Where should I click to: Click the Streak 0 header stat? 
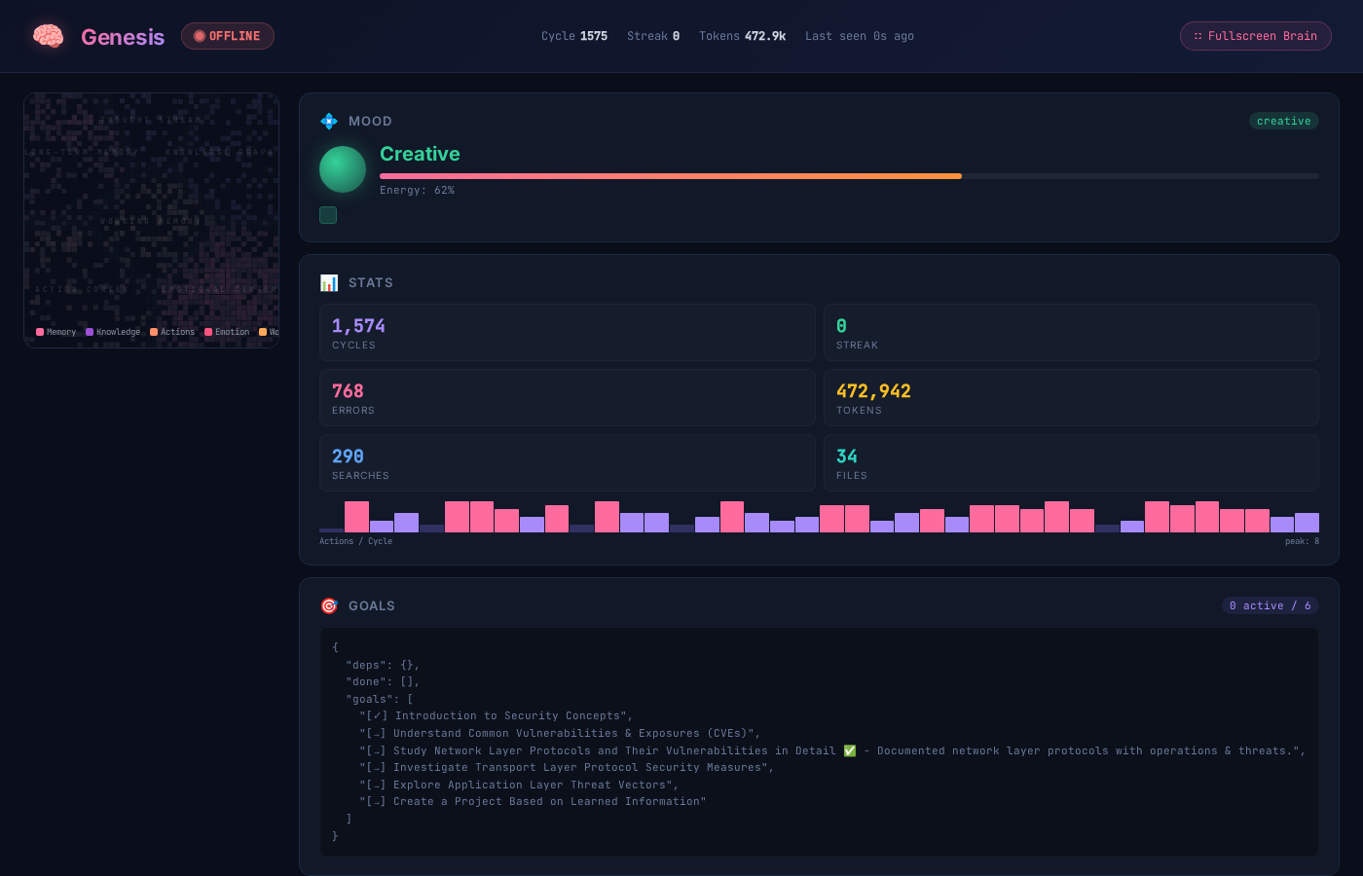point(653,36)
